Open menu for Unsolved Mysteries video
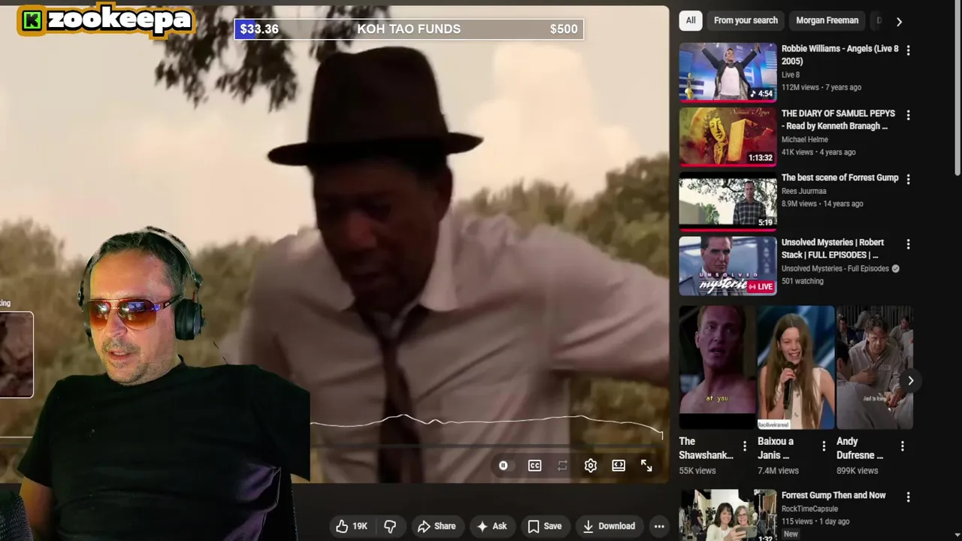962x541 pixels. pos(908,244)
